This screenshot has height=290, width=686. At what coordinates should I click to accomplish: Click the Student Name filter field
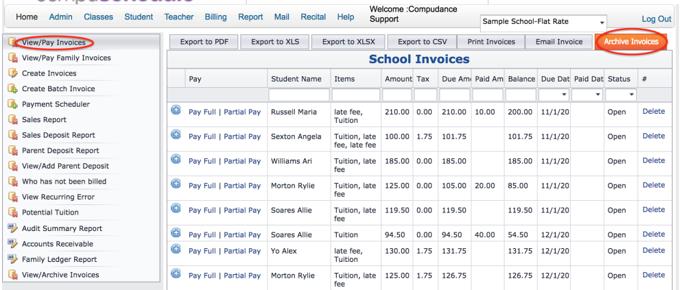click(299, 95)
